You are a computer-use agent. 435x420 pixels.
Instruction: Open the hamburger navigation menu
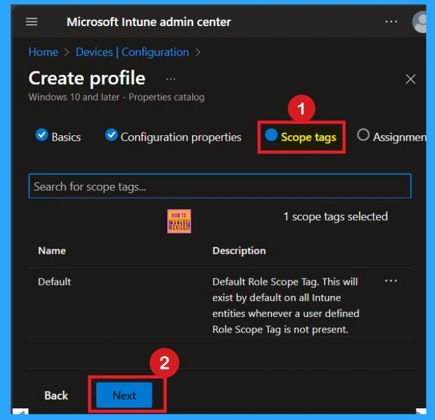coord(32,22)
